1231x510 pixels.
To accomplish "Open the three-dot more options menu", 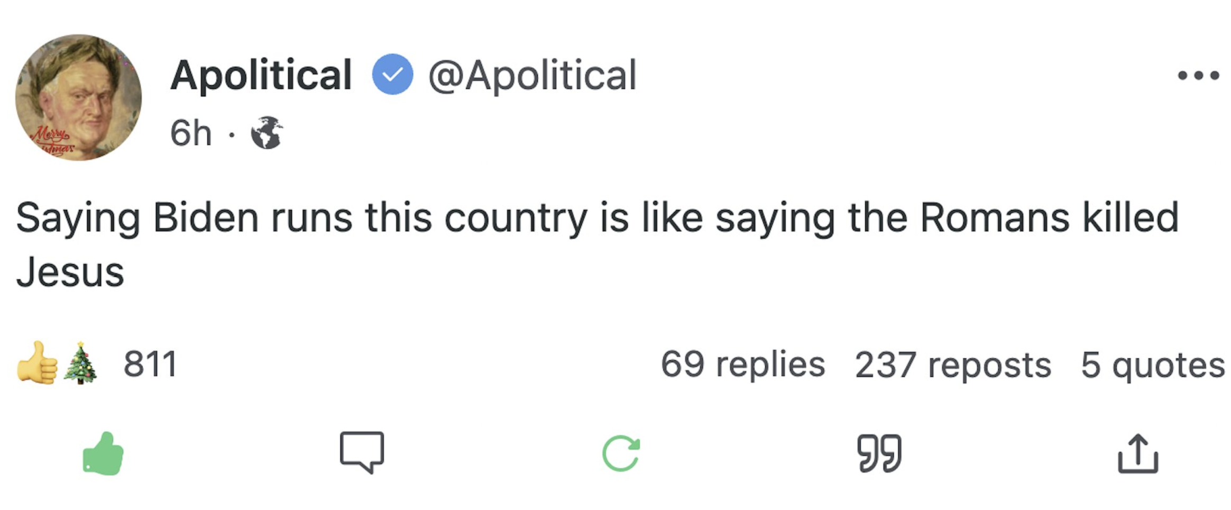I will (1198, 76).
